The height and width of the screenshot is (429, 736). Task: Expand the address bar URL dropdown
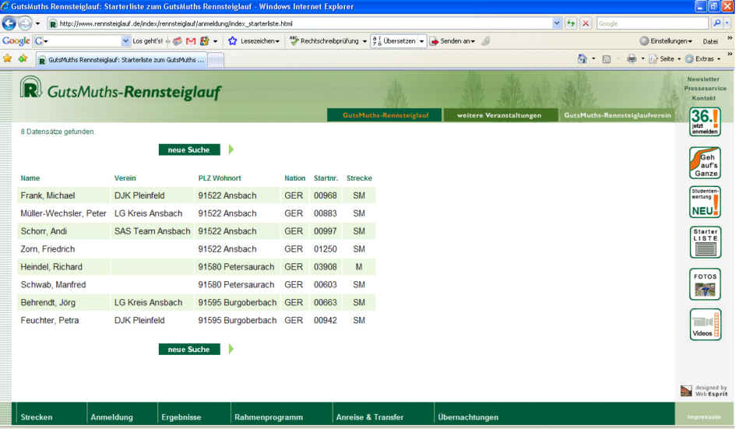click(x=556, y=23)
